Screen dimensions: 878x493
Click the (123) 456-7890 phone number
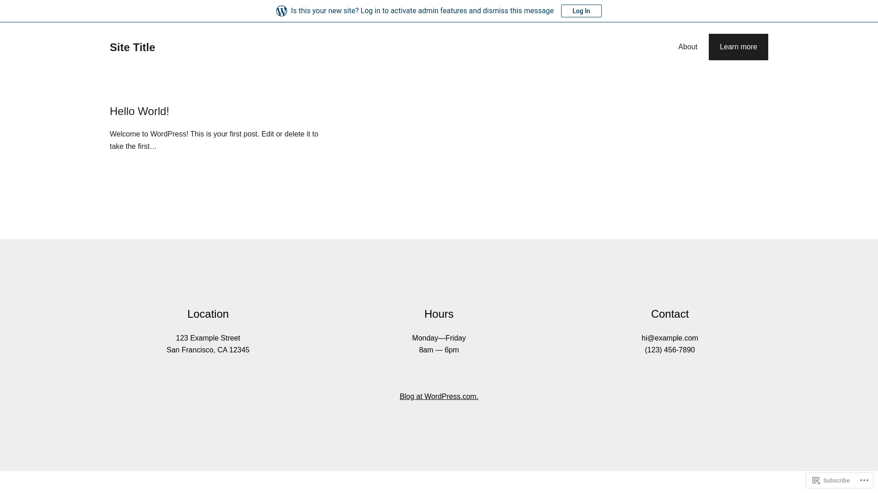pyautogui.click(x=670, y=350)
